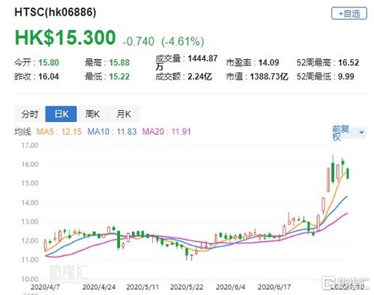
Task: Click the 16.00 axis label
Action: (30, 164)
